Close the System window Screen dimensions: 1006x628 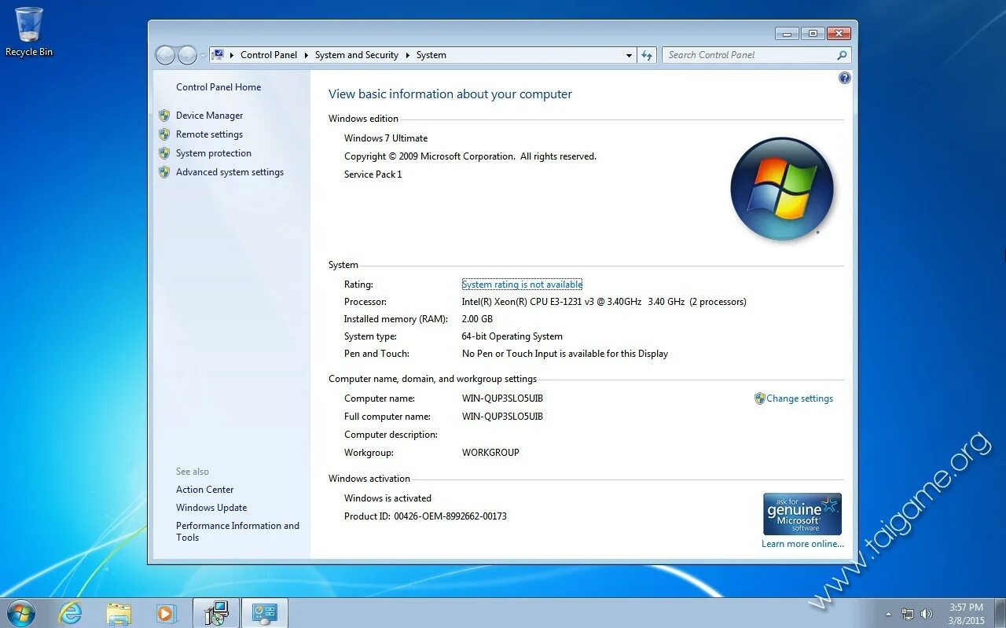[839, 34]
